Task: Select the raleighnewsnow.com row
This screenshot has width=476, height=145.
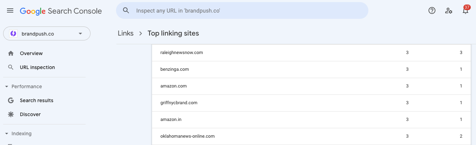Action: 311,53
